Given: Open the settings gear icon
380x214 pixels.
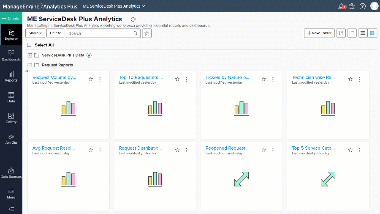Looking at the screenshot, I should point(352,6).
